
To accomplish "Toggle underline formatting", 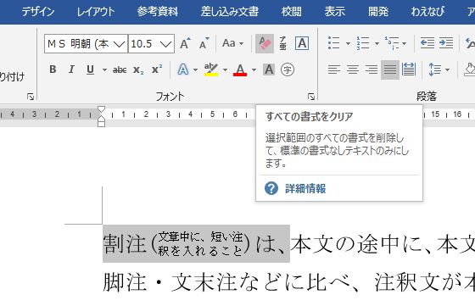I will (x=90, y=70).
